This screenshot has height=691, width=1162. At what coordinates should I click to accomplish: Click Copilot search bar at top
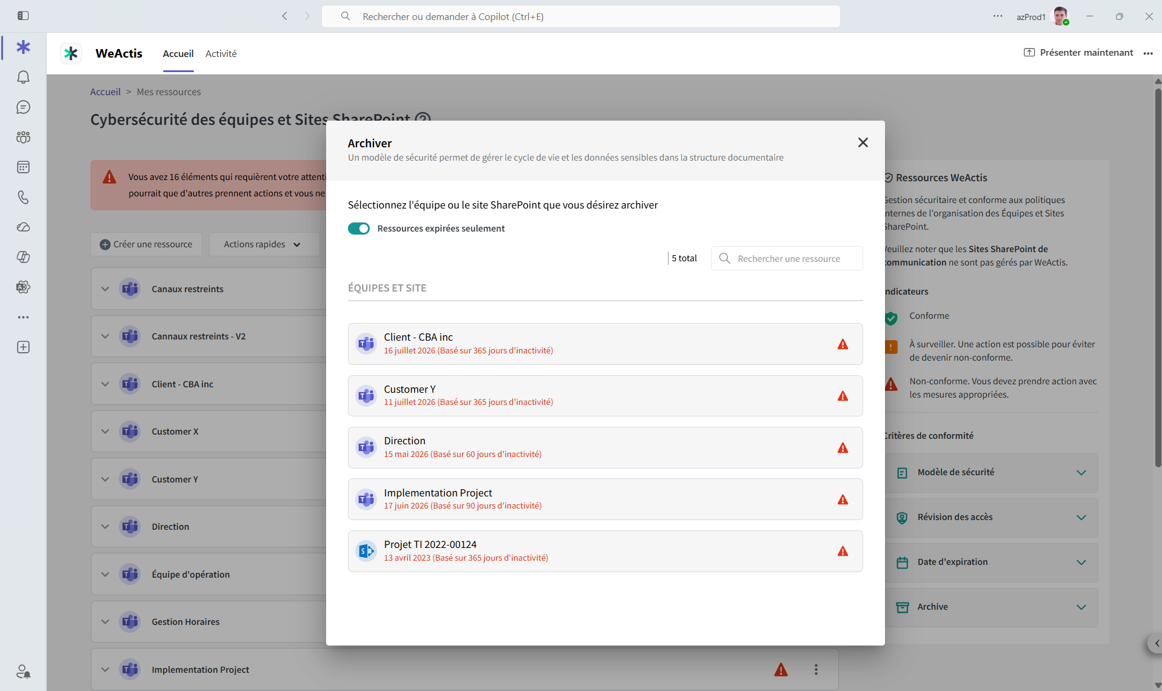point(581,16)
